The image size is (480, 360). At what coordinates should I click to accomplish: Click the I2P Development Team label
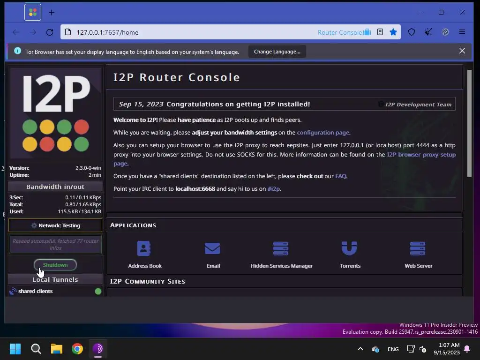418,105
